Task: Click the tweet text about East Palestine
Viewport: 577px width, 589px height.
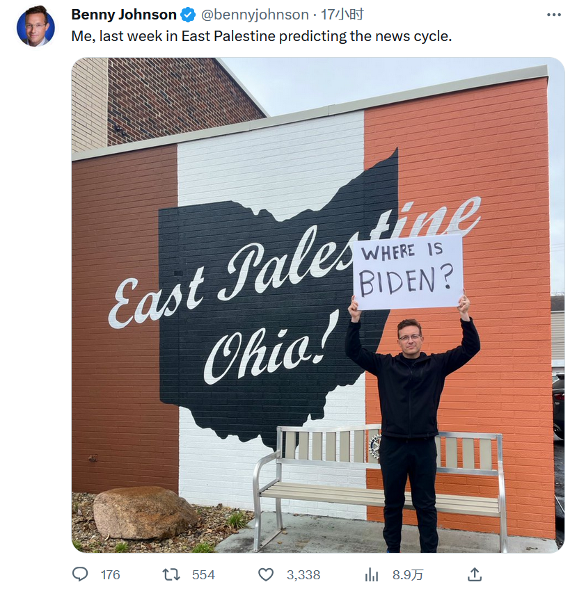Action: [262, 36]
